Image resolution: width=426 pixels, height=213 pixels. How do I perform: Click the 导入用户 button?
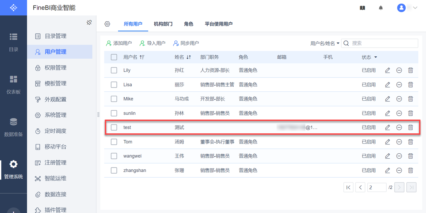[x=152, y=43]
